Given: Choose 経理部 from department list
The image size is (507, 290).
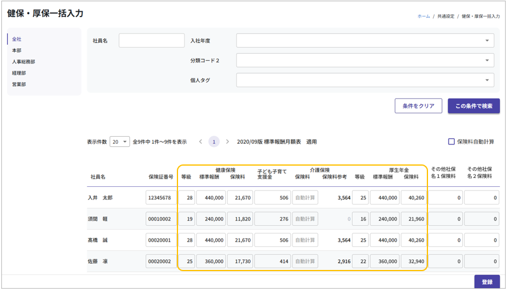Looking at the screenshot, I should coord(19,73).
